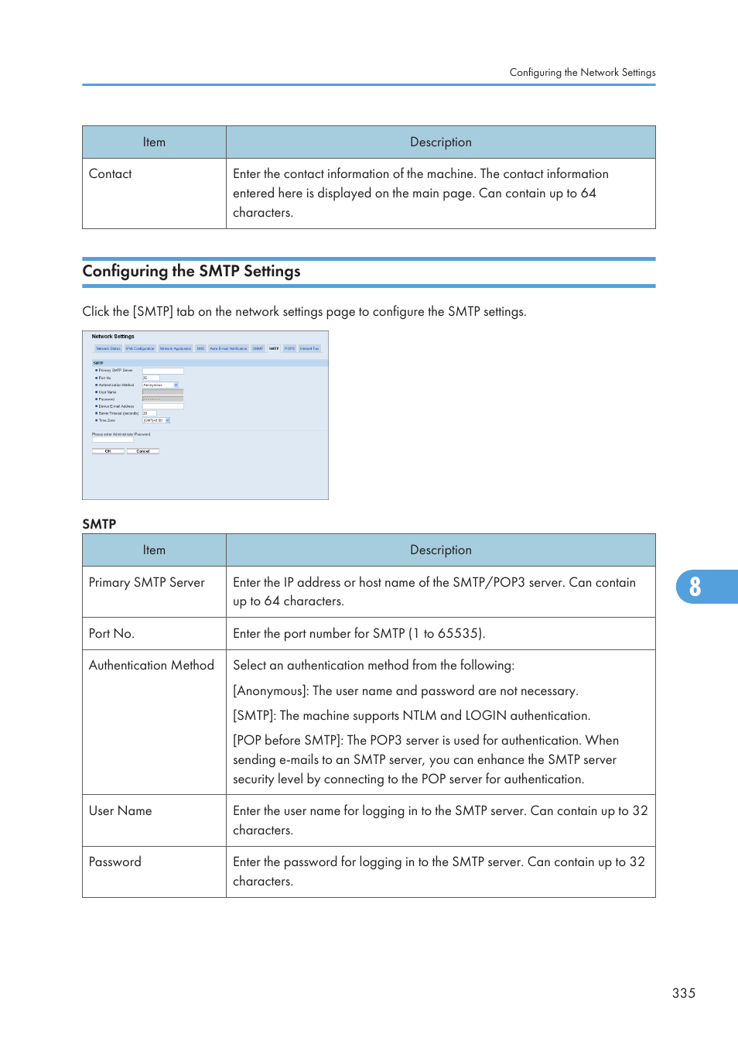
Task: Switch to the SNMP tab
Action: [x=258, y=348]
